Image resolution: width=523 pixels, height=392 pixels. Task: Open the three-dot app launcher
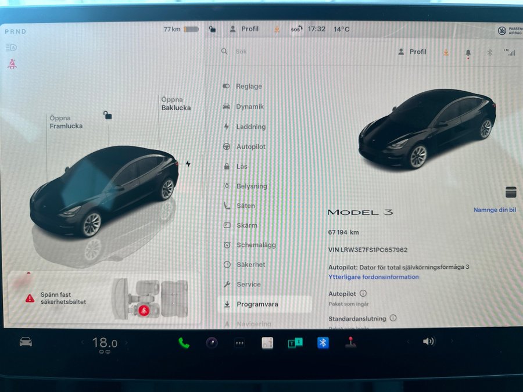(x=239, y=343)
